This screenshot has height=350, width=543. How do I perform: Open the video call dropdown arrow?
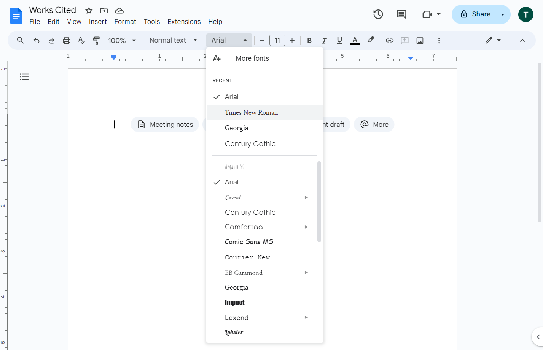pos(439,14)
